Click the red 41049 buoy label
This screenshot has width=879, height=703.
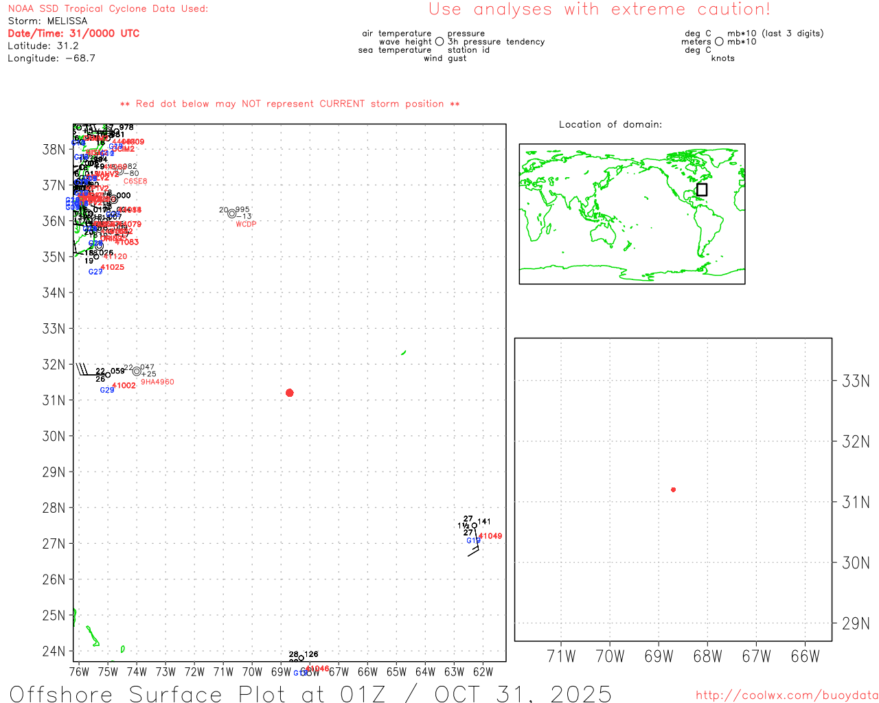coord(490,536)
